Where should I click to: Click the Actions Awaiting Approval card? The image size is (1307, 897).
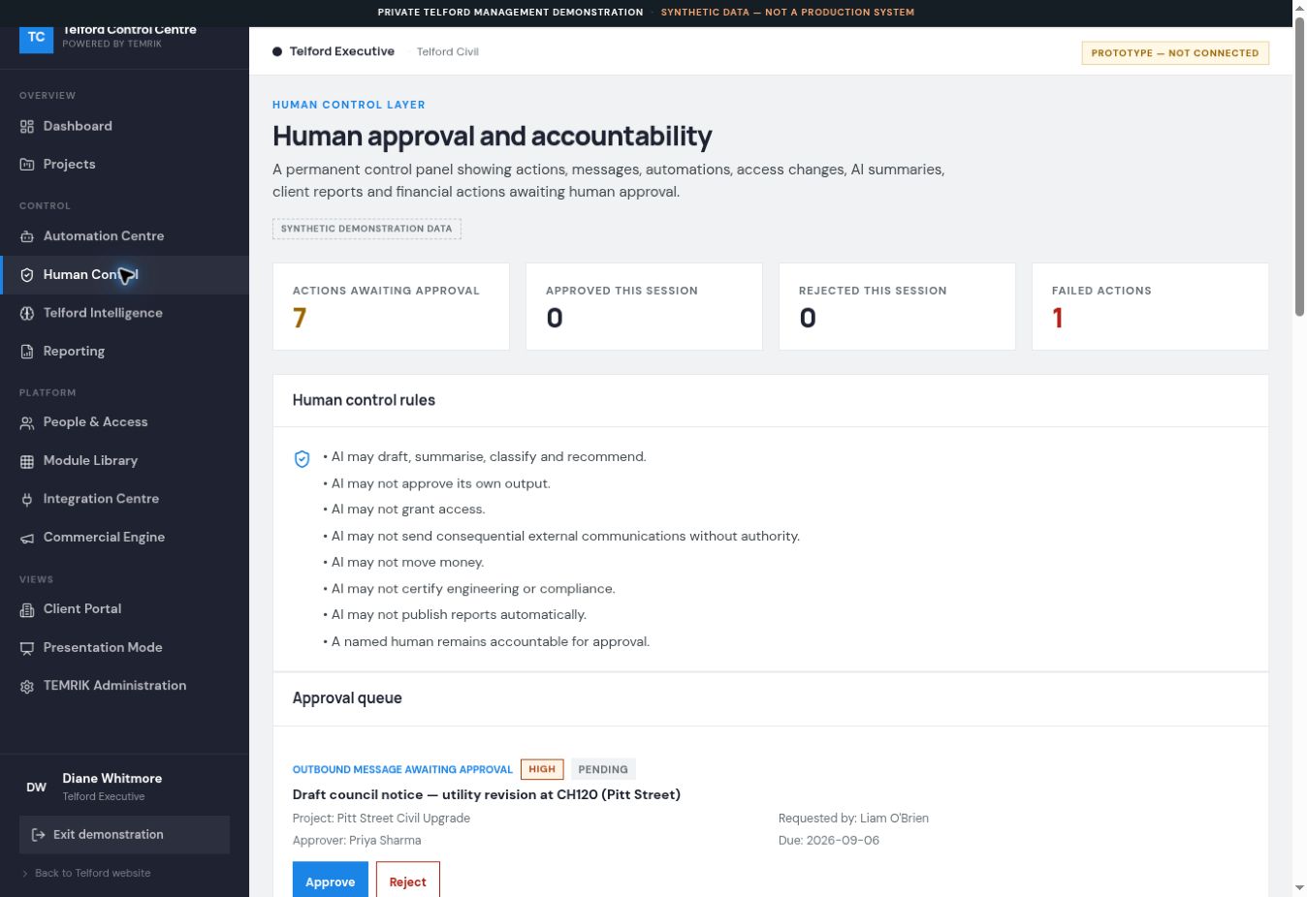point(392,307)
